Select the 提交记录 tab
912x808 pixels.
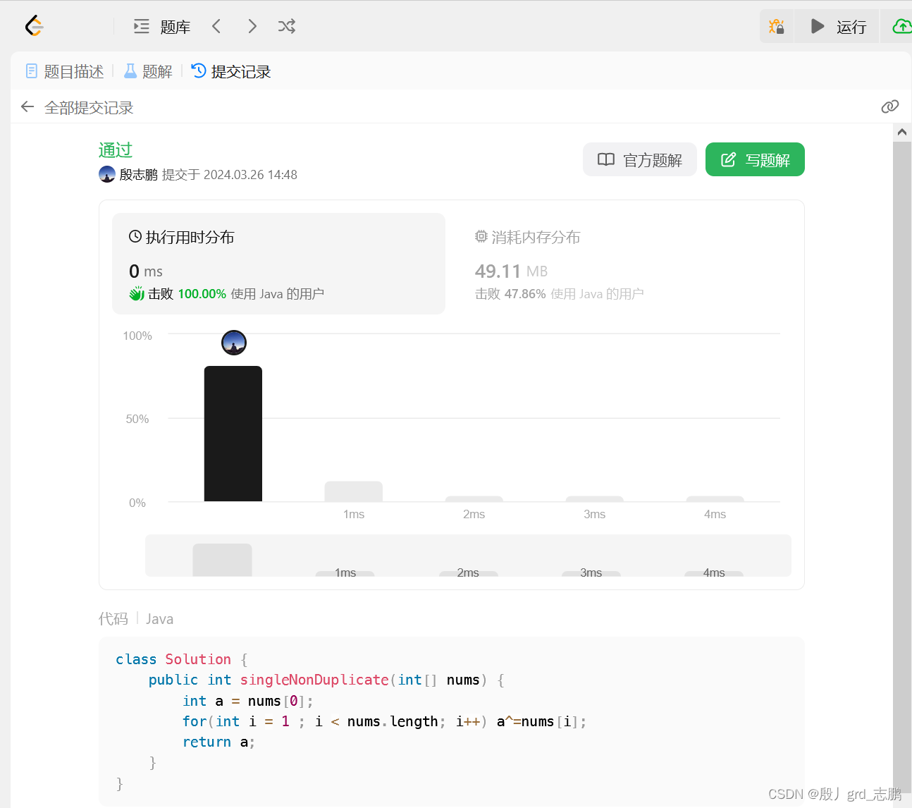pyautogui.click(x=231, y=71)
